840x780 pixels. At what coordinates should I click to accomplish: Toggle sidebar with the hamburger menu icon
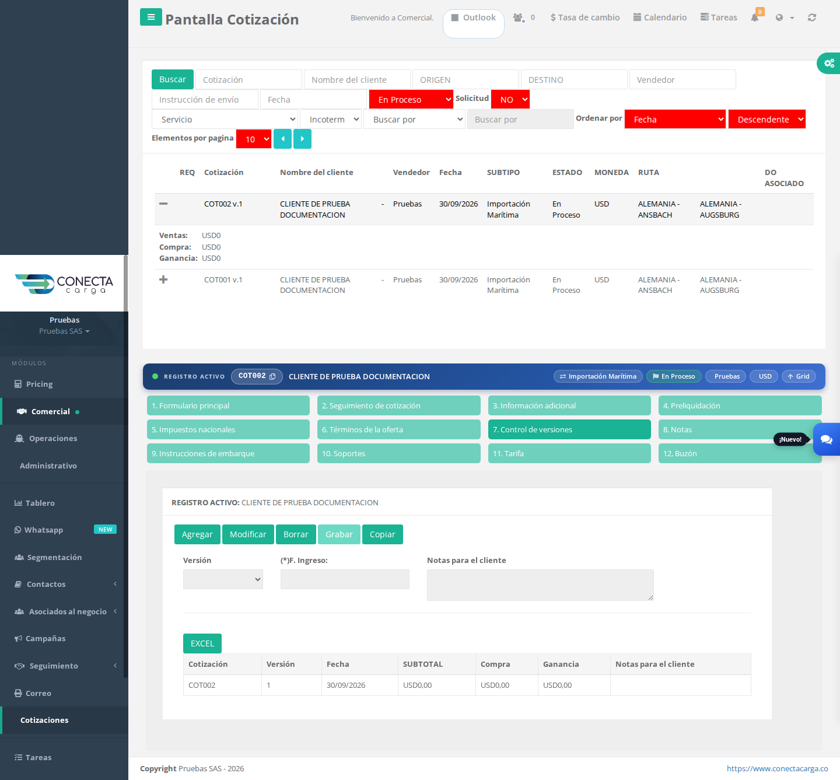click(151, 17)
